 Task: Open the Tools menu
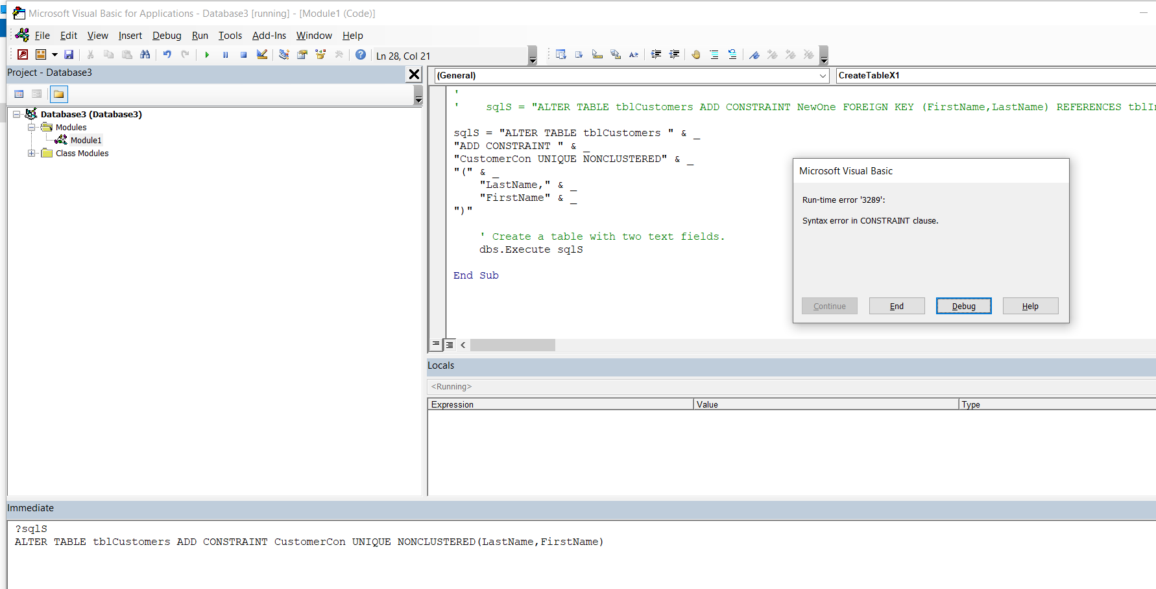tap(230, 36)
